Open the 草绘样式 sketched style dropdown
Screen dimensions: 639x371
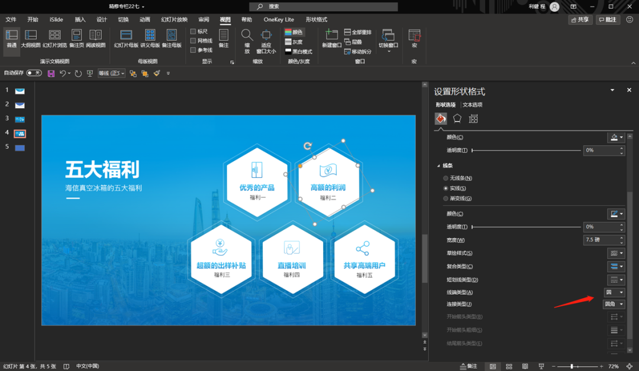[616, 253]
